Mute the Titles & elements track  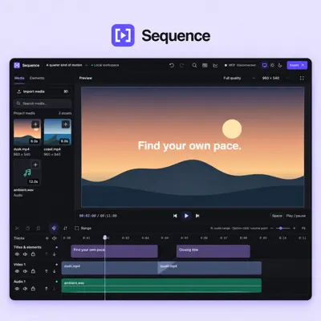pos(25,254)
